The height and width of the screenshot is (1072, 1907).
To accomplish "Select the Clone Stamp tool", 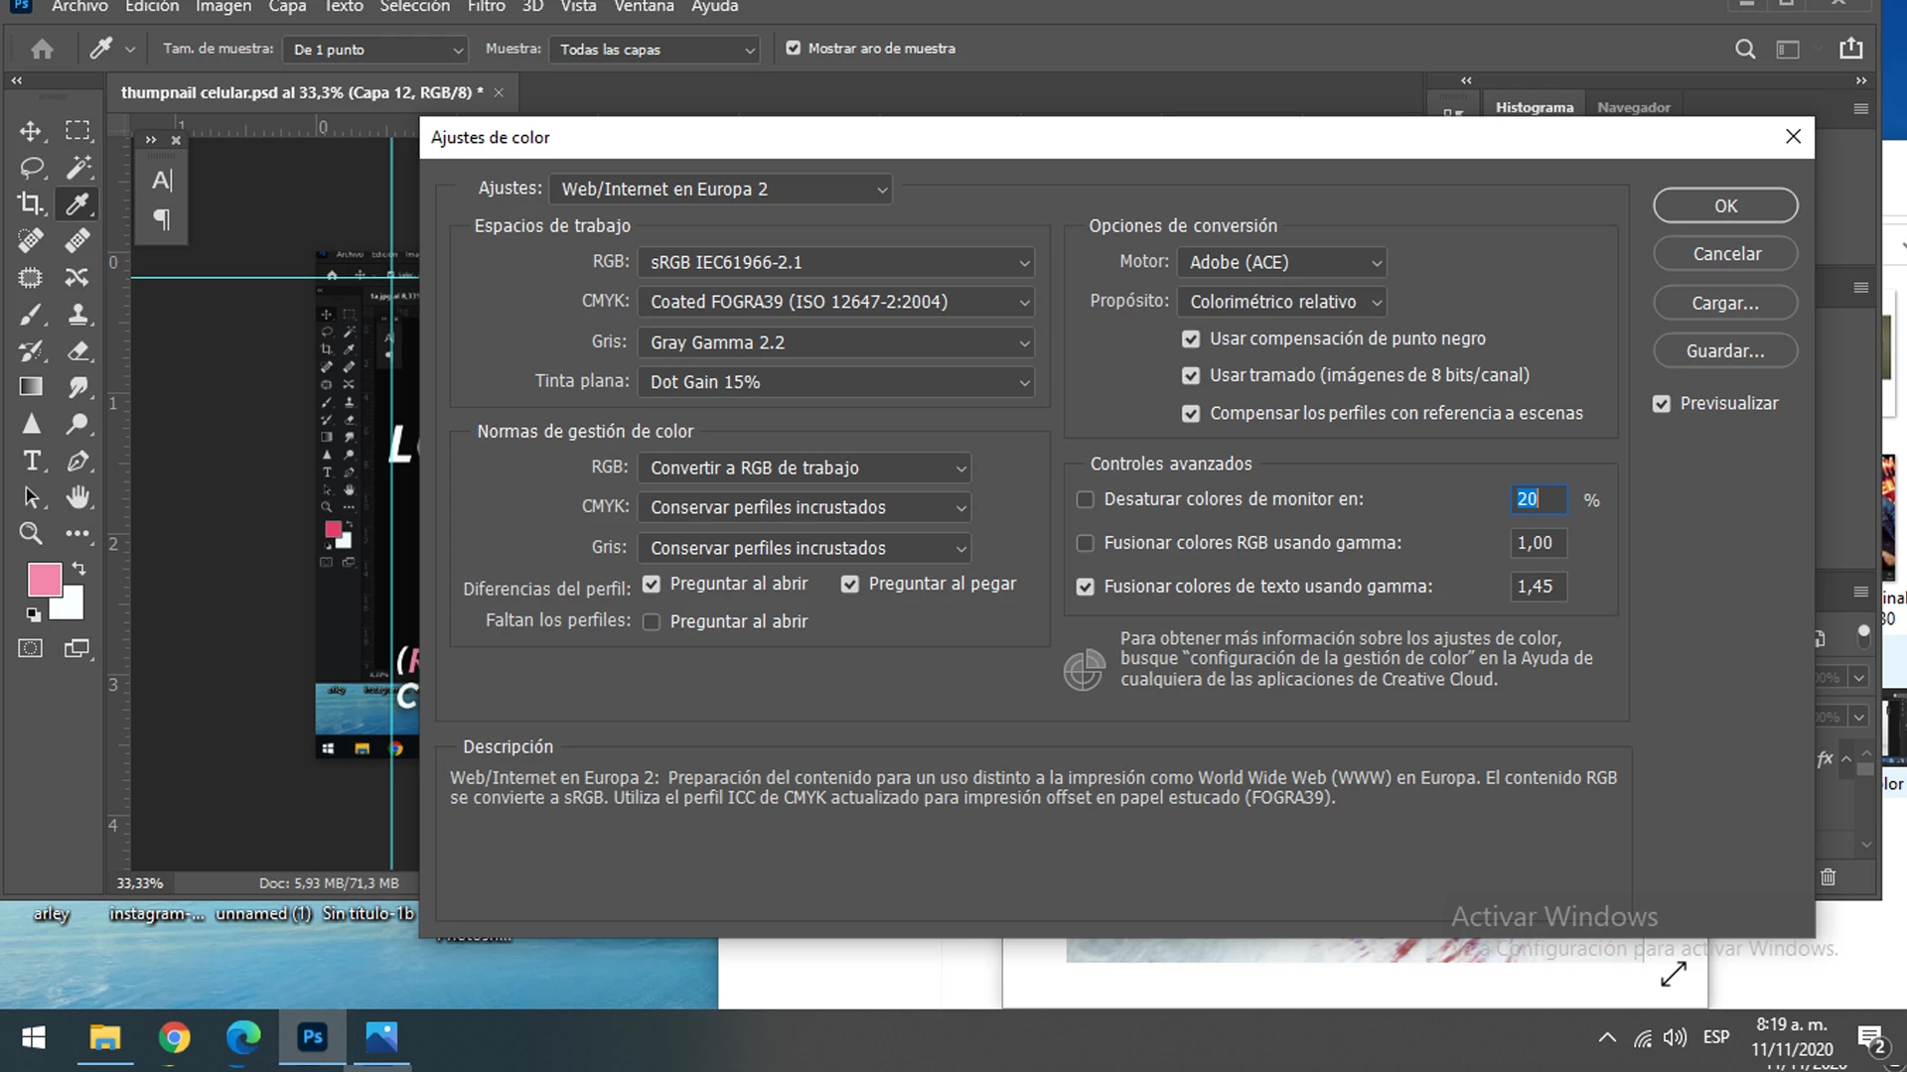I will click(78, 315).
